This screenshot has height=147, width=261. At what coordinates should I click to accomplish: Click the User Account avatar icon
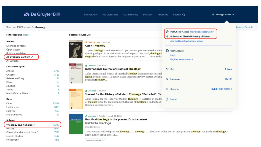pos(167,51)
